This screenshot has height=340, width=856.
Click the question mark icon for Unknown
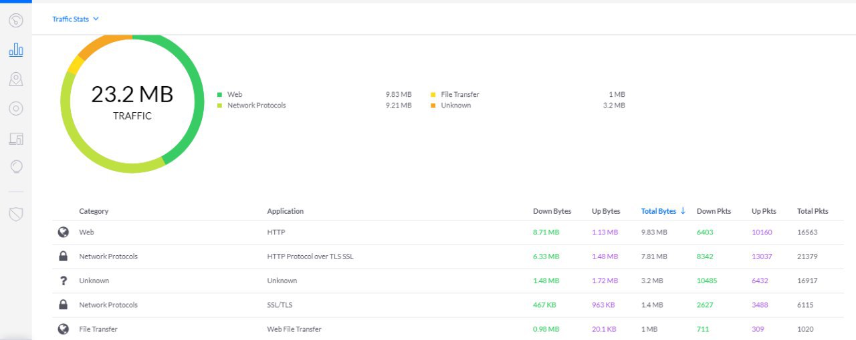pyautogui.click(x=64, y=281)
